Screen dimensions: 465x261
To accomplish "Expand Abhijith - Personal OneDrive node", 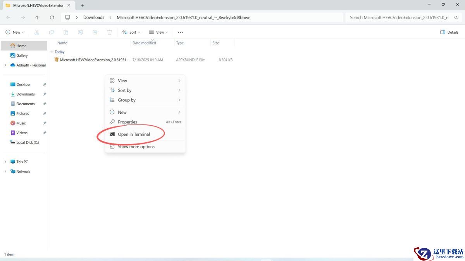I will pyautogui.click(x=5, y=65).
